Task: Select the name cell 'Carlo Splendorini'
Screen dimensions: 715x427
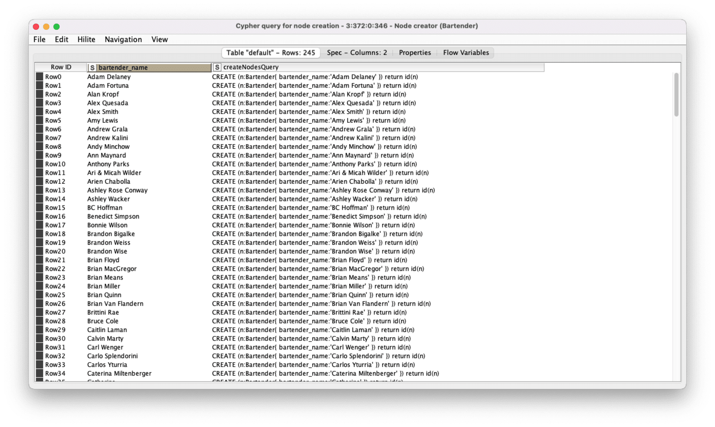Action: (x=149, y=356)
